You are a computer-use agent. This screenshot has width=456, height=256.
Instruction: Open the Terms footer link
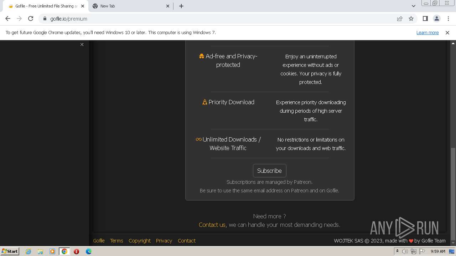(116, 241)
